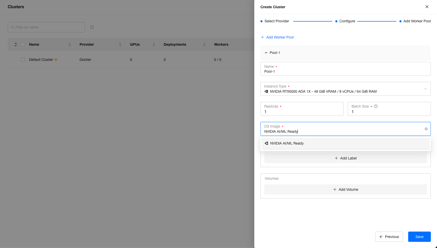437x248 pixels.
Task: Clear the OS Image field with the clear icon
Action: coord(426,129)
